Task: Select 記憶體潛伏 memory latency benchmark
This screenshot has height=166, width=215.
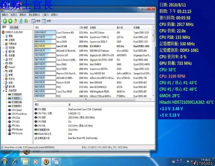Action: click(x=15, y=106)
